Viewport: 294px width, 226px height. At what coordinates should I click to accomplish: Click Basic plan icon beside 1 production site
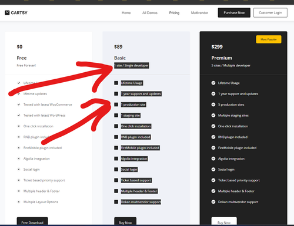pos(116,104)
